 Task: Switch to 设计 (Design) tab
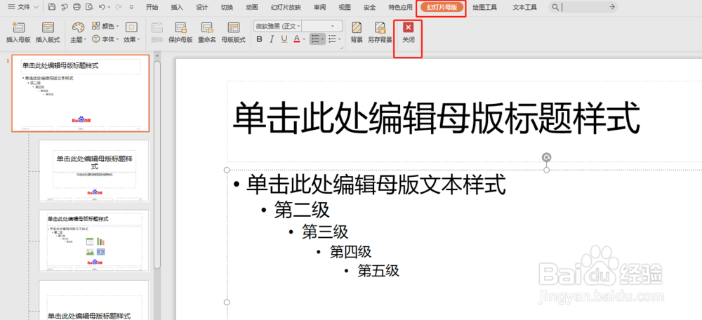point(202,7)
